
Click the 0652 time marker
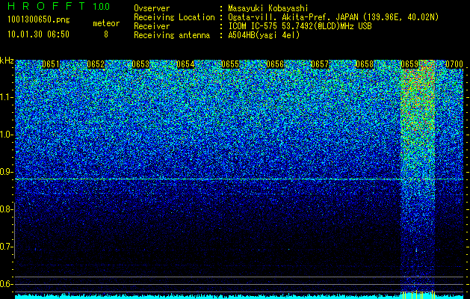coord(96,64)
